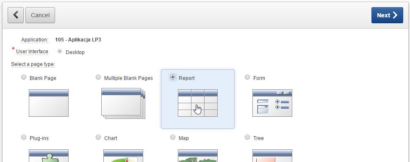
Task: Click the Plug-ins puzzle piece icon
Action: [x=49, y=156]
